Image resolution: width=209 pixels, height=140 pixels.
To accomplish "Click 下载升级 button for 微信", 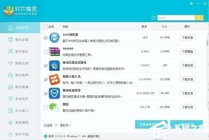I will point(187,107).
